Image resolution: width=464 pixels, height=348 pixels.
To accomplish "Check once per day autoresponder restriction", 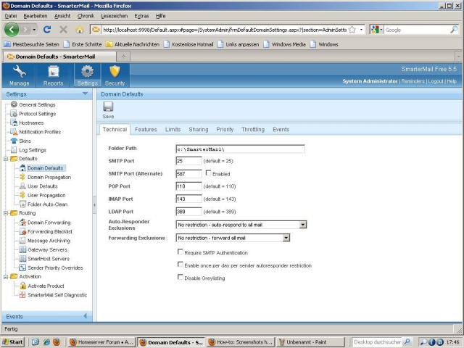I will click(180, 264).
